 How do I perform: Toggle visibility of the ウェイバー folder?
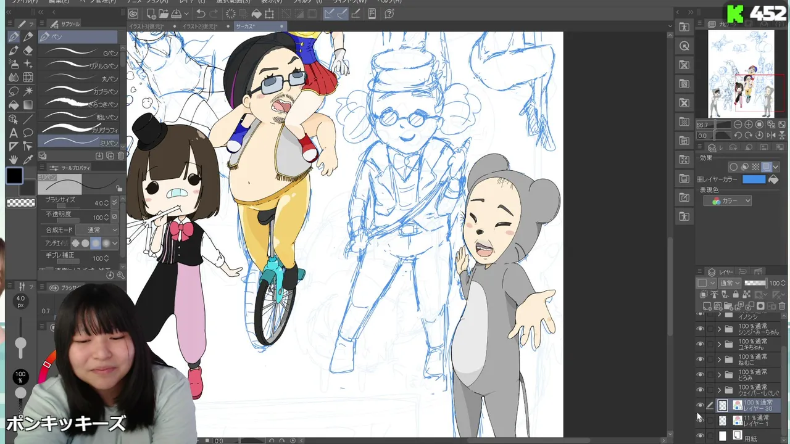coord(700,390)
